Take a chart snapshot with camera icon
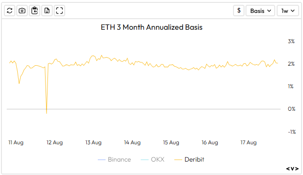This screenshot has width=303, height=175. point(22,11)
